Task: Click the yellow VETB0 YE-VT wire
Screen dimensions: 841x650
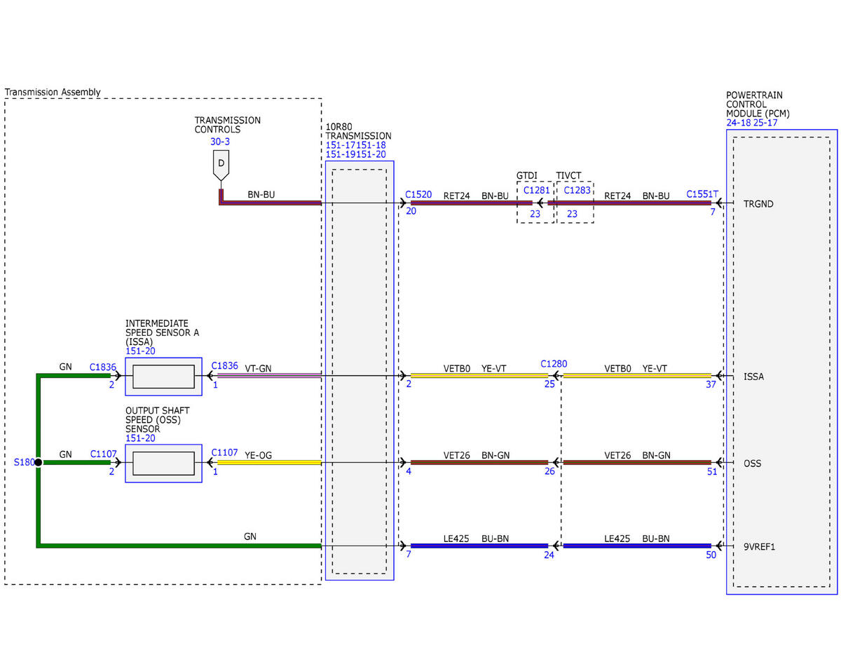Action: click(479, 376)
